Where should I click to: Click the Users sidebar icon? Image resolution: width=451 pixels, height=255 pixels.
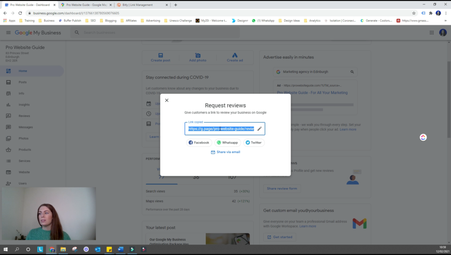coord(8,183)
